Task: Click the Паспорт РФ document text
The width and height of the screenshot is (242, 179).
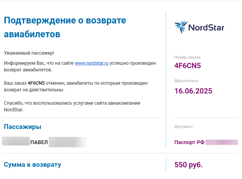Action: click(x=189, y=142)
